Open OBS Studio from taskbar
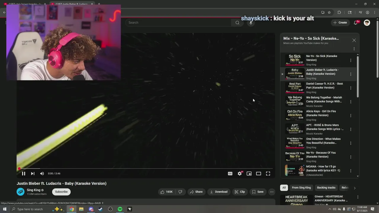 pyautogui.click(x=110, y=209)
